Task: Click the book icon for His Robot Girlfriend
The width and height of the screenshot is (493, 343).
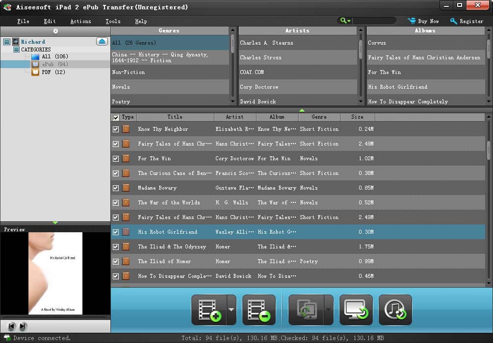Action: coord(126,232)
